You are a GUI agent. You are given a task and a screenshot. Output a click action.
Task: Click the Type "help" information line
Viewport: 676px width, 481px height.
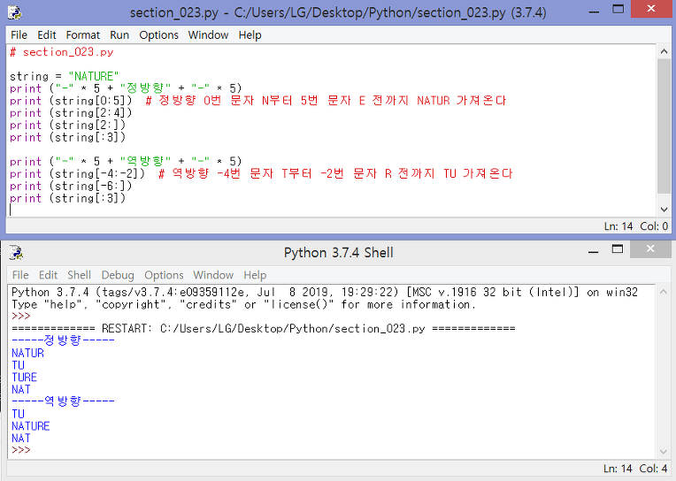243,305
